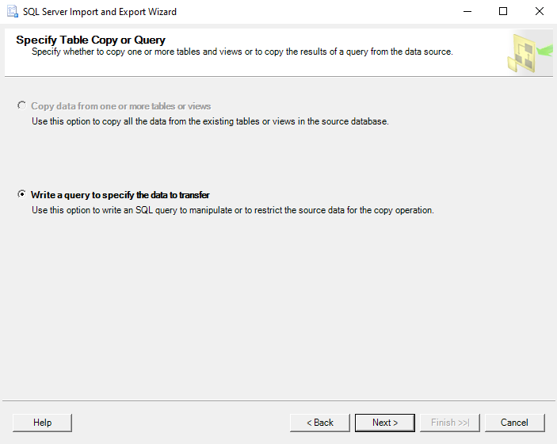Click the 'Specify Table Copy or Query' heading

coord(90,40)
